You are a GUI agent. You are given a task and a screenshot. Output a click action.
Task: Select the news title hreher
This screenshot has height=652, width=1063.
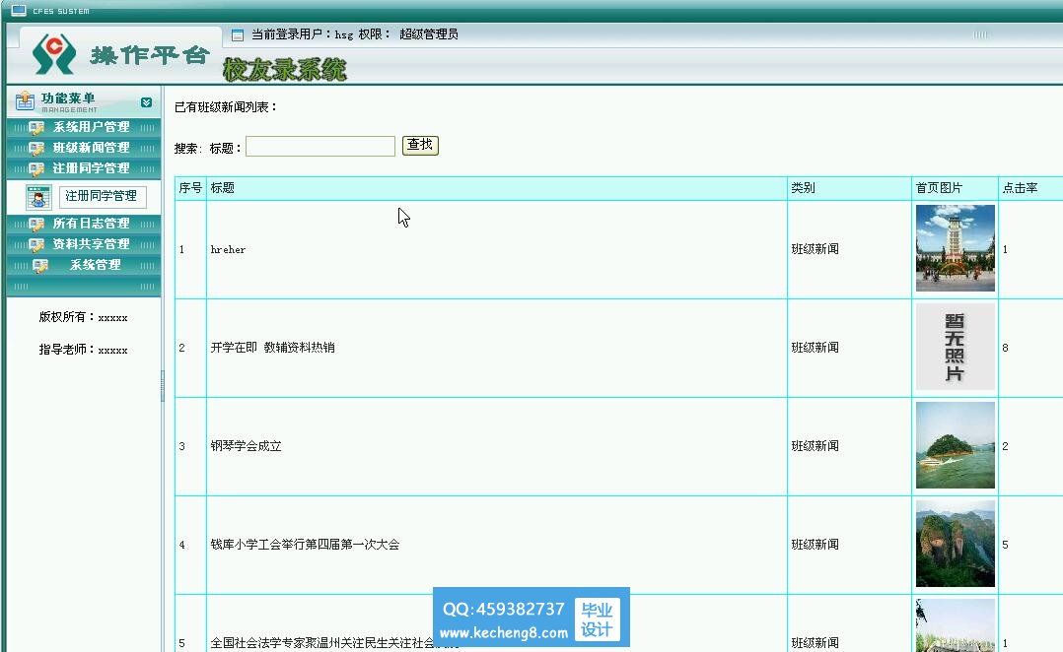(x=228, y=250)
